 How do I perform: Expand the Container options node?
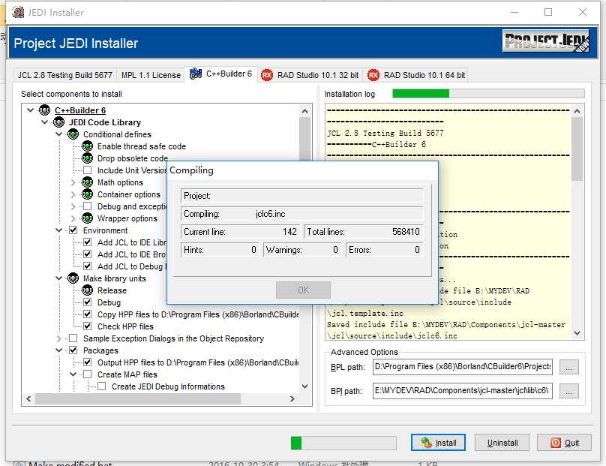[x=73, y=194]
